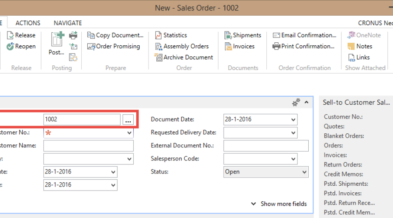The height and width of the screenshot is (218, 393).
Task: Open second 28-1-2016 date picker on left
Action: (113, 185)
